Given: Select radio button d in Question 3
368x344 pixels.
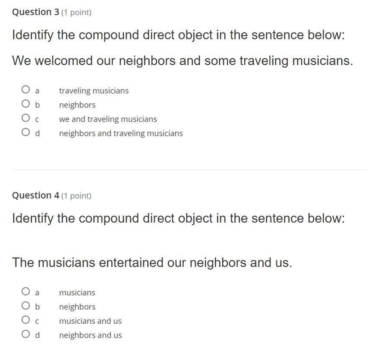Looking at the screenshot, I should click(x=26, y=132).
